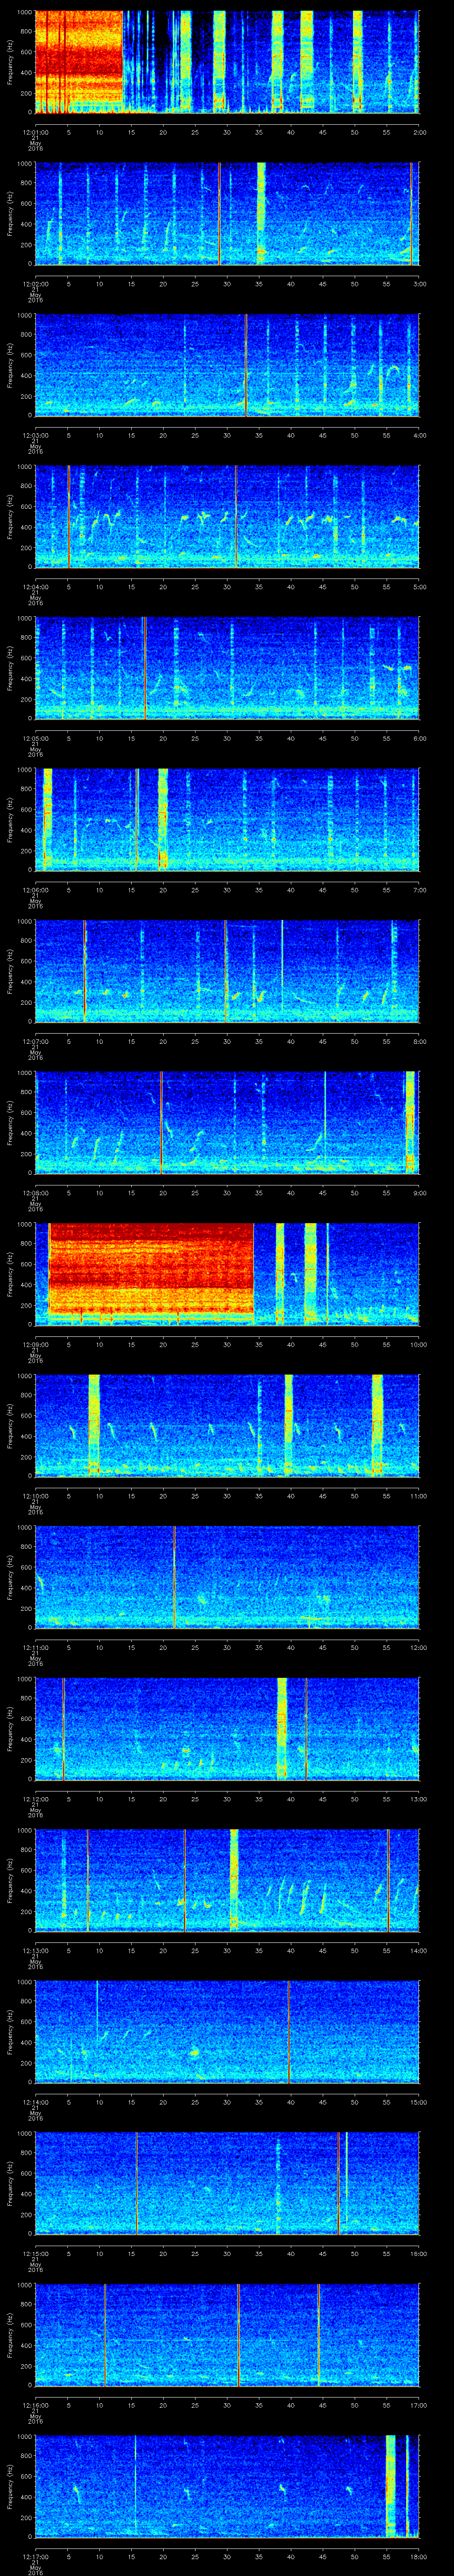Click the 12:12:00 start time label
The height and width of the screenshot is (2576, 454).
click(35, 1798)
